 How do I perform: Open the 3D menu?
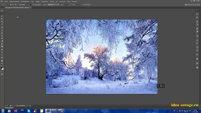click(x=57, y=1)
